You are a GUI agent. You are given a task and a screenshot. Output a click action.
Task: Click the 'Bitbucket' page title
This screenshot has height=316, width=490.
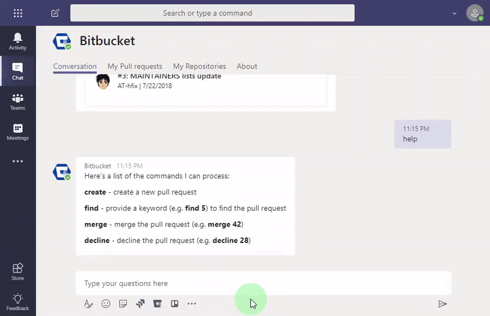click(107, 41)
